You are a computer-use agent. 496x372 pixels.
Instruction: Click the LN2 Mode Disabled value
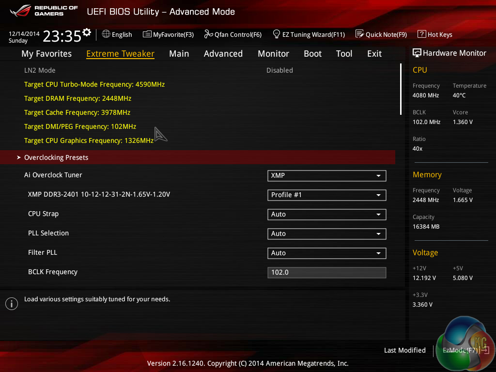[279, 70]
